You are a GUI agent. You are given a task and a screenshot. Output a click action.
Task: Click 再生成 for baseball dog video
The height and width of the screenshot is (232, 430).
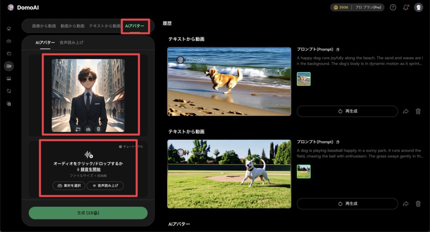347,204
